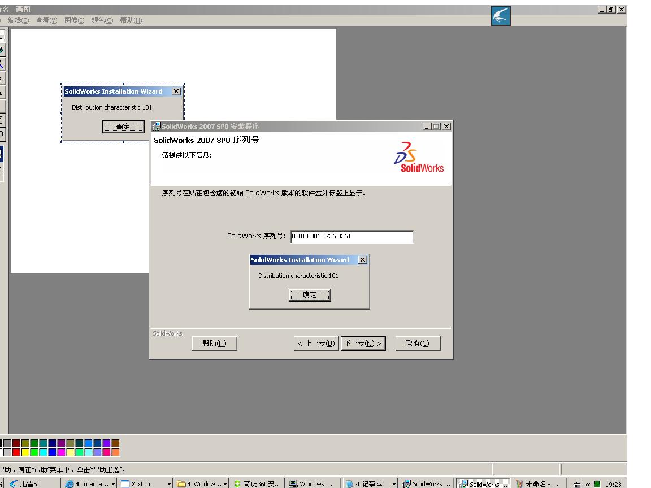Expand the 4 记事本 taskbar group
Image resolution: width=651 pixels, height=488 pixels.
click(x=370, y=483)
